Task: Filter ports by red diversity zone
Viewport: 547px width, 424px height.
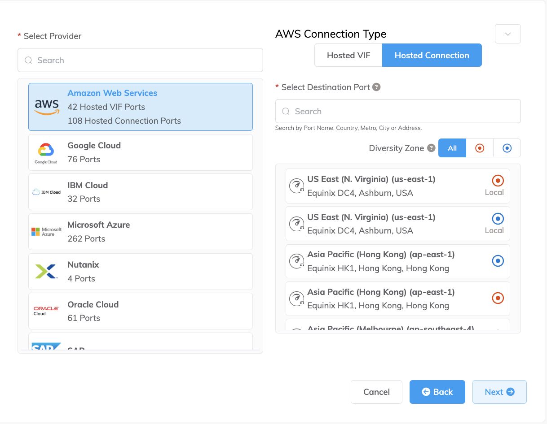Action: click(x=480, y=148)
